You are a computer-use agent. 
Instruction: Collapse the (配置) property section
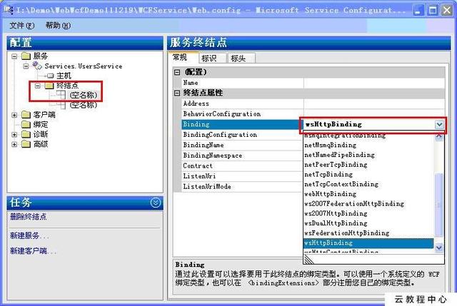[177, 72]
